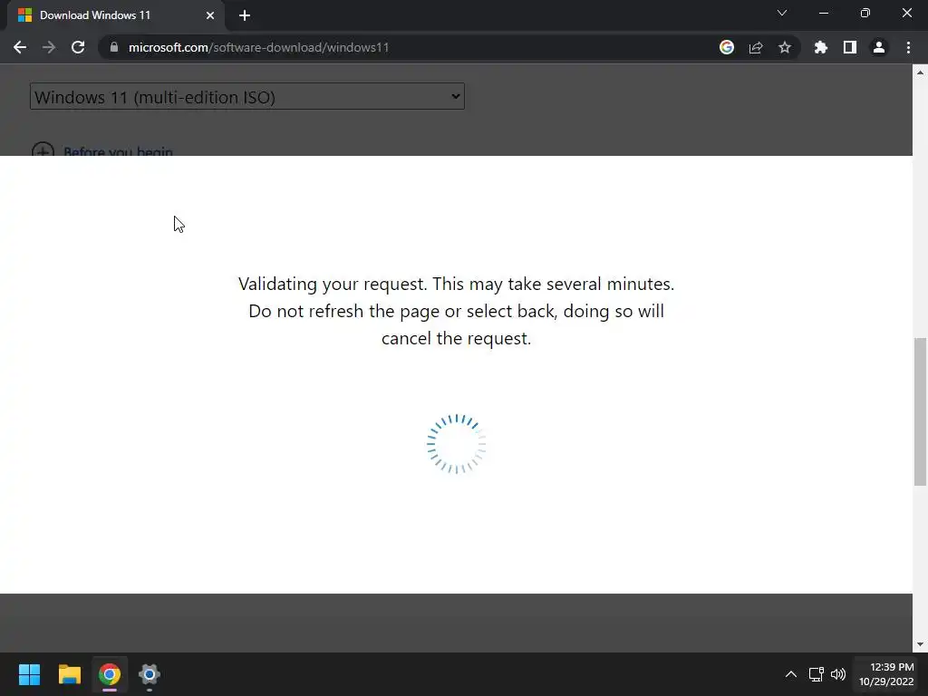Viewport: 928px width, 696px height.
Task: Minimize the Chrome window
Action: click(x=823, y=13)
